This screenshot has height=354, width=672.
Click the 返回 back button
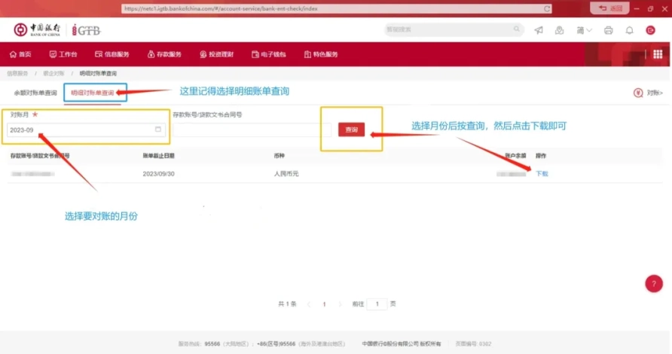610,8
